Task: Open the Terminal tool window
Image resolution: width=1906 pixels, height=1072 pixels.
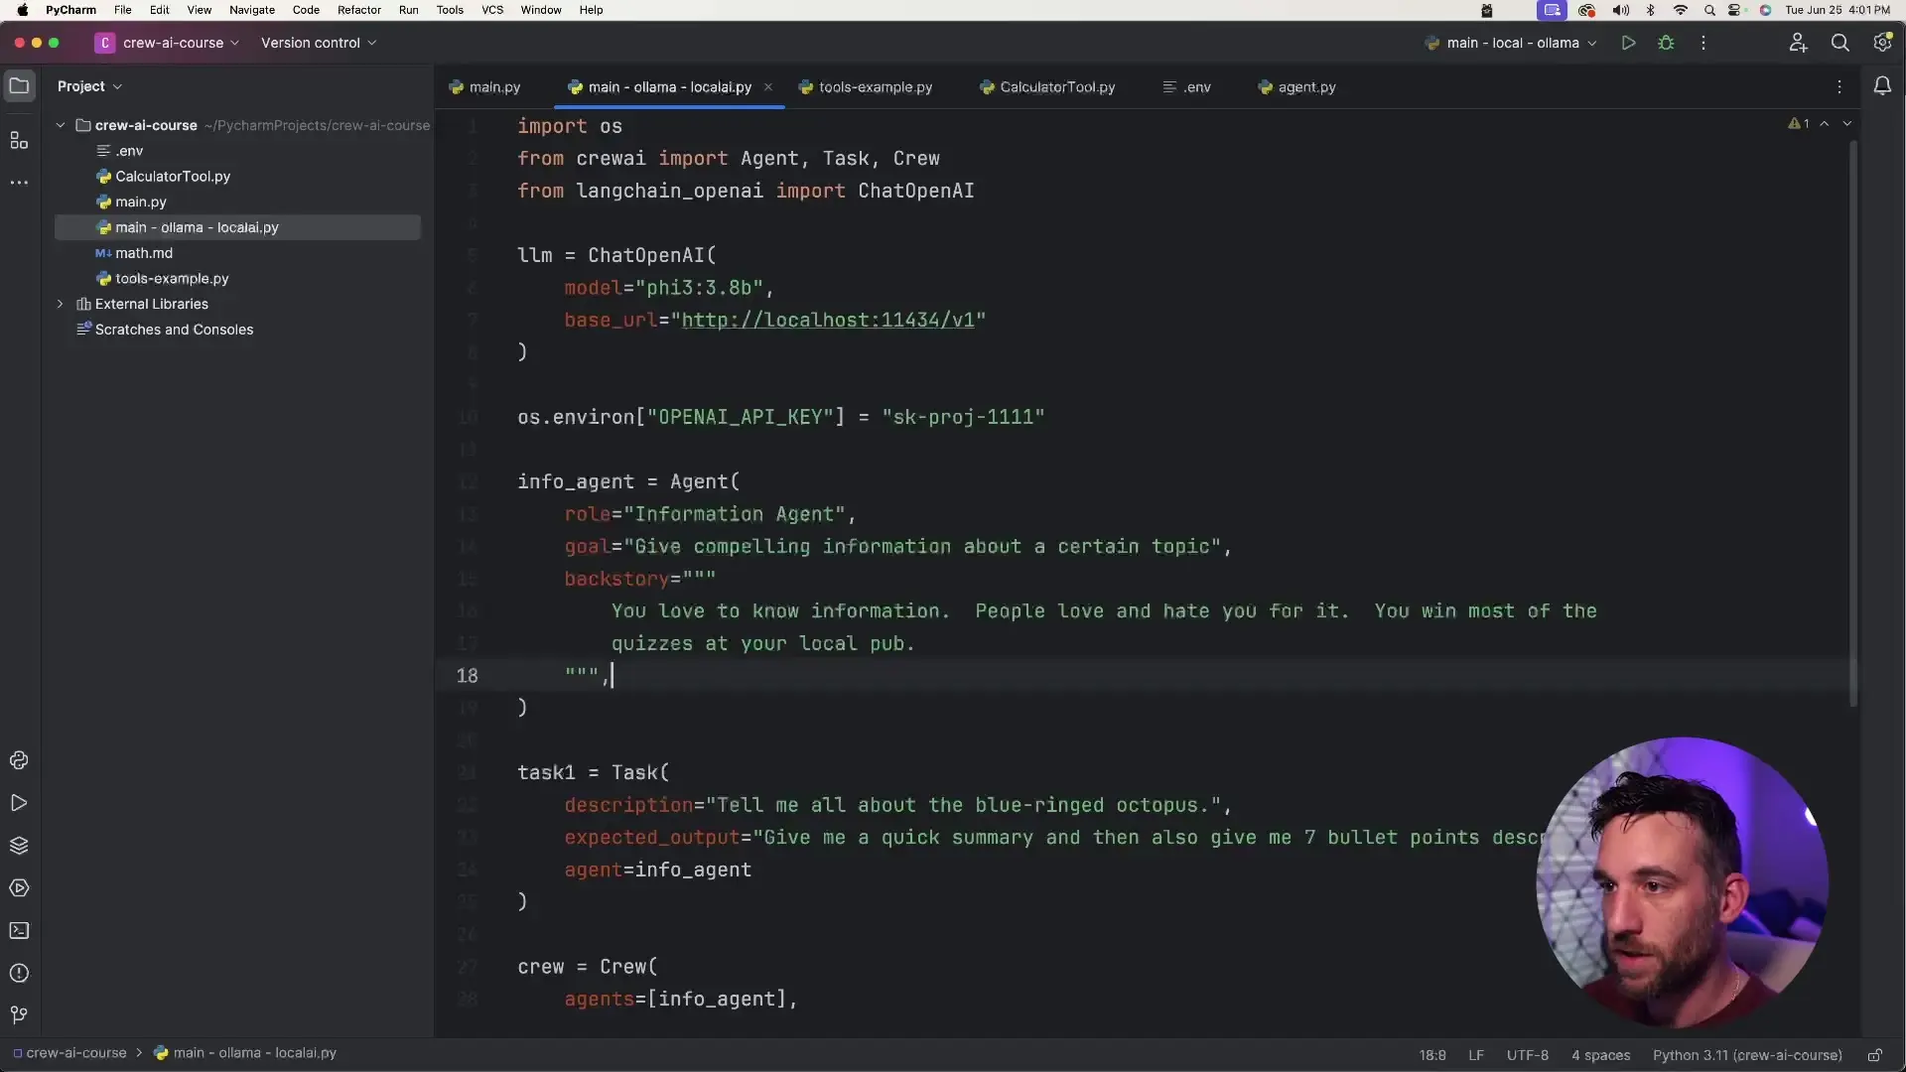Action: (19, 931)
